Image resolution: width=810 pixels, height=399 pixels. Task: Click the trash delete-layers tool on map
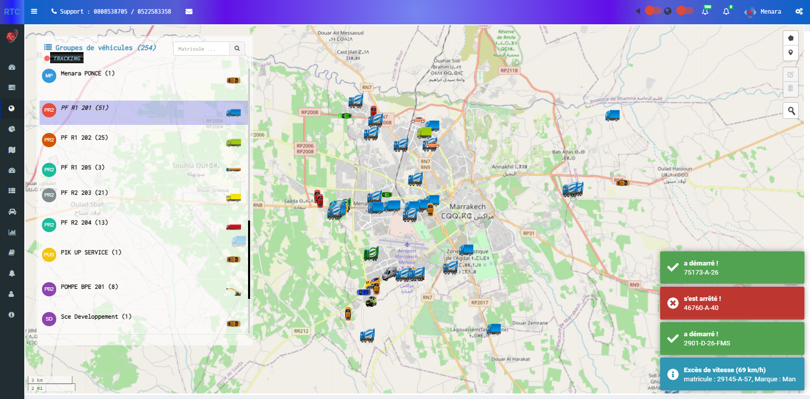[791, 88]
